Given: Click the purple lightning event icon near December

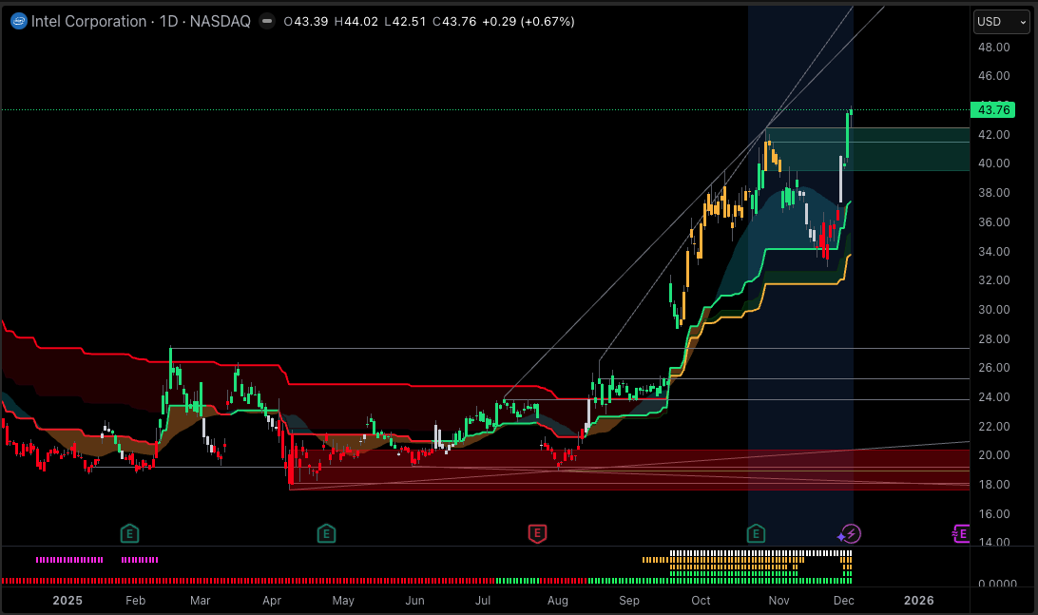Looking at the screenshot, I should click(x=849, y=533).
